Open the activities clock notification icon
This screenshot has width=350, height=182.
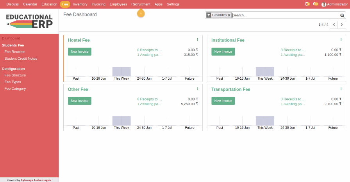[307, 4]
